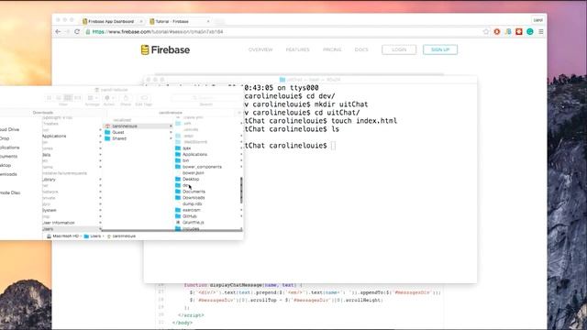Open the PRICING nav item
The height and width of the screenshot is (330, 587).
tap(332, 49)
